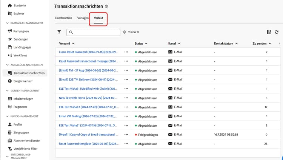283x160 pixels.
Task: Open the Zu senden column dropdown
Action: [270, 43]
